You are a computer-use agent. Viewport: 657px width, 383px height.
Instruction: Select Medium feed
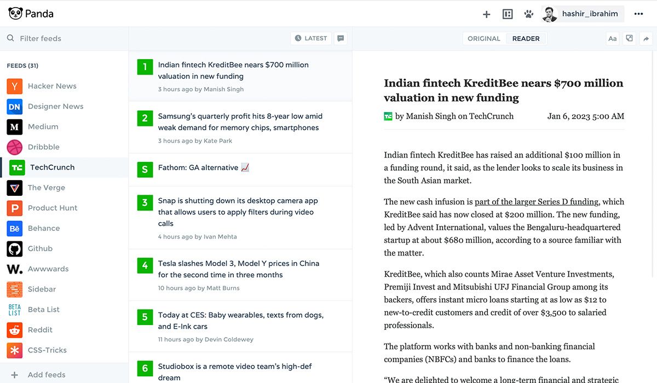click(64, 126)
